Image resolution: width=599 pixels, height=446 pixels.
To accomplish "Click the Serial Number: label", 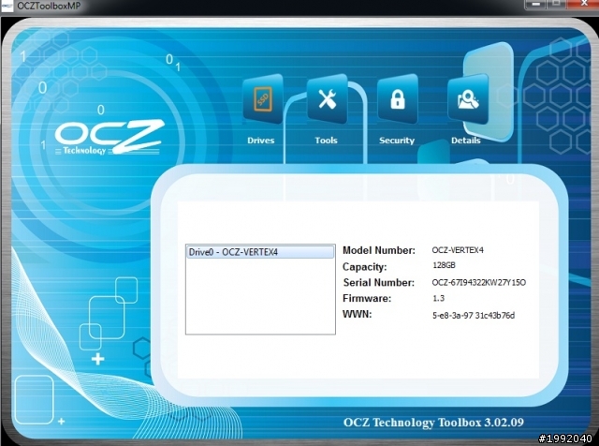I will 379,283.
